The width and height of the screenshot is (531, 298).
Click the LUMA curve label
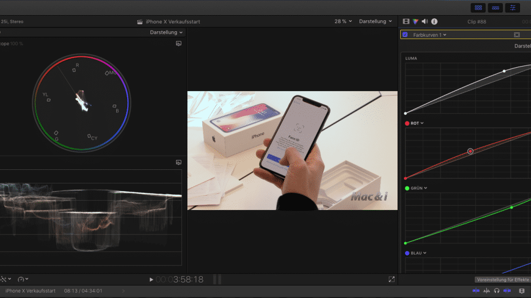point(411,58)
